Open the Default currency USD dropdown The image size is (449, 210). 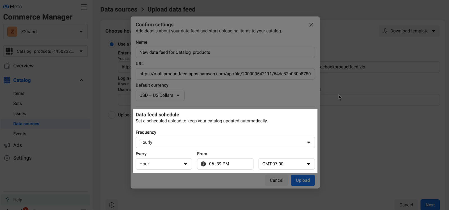[160, 95]
